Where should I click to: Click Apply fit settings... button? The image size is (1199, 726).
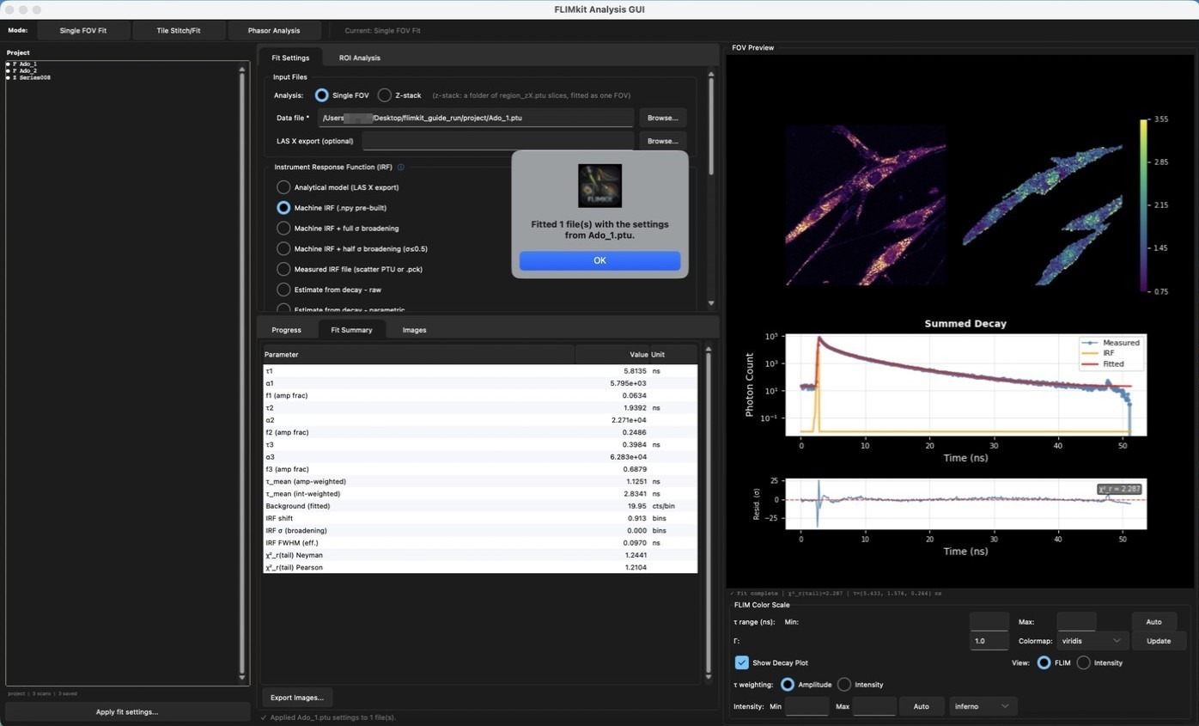pos(127,711)
